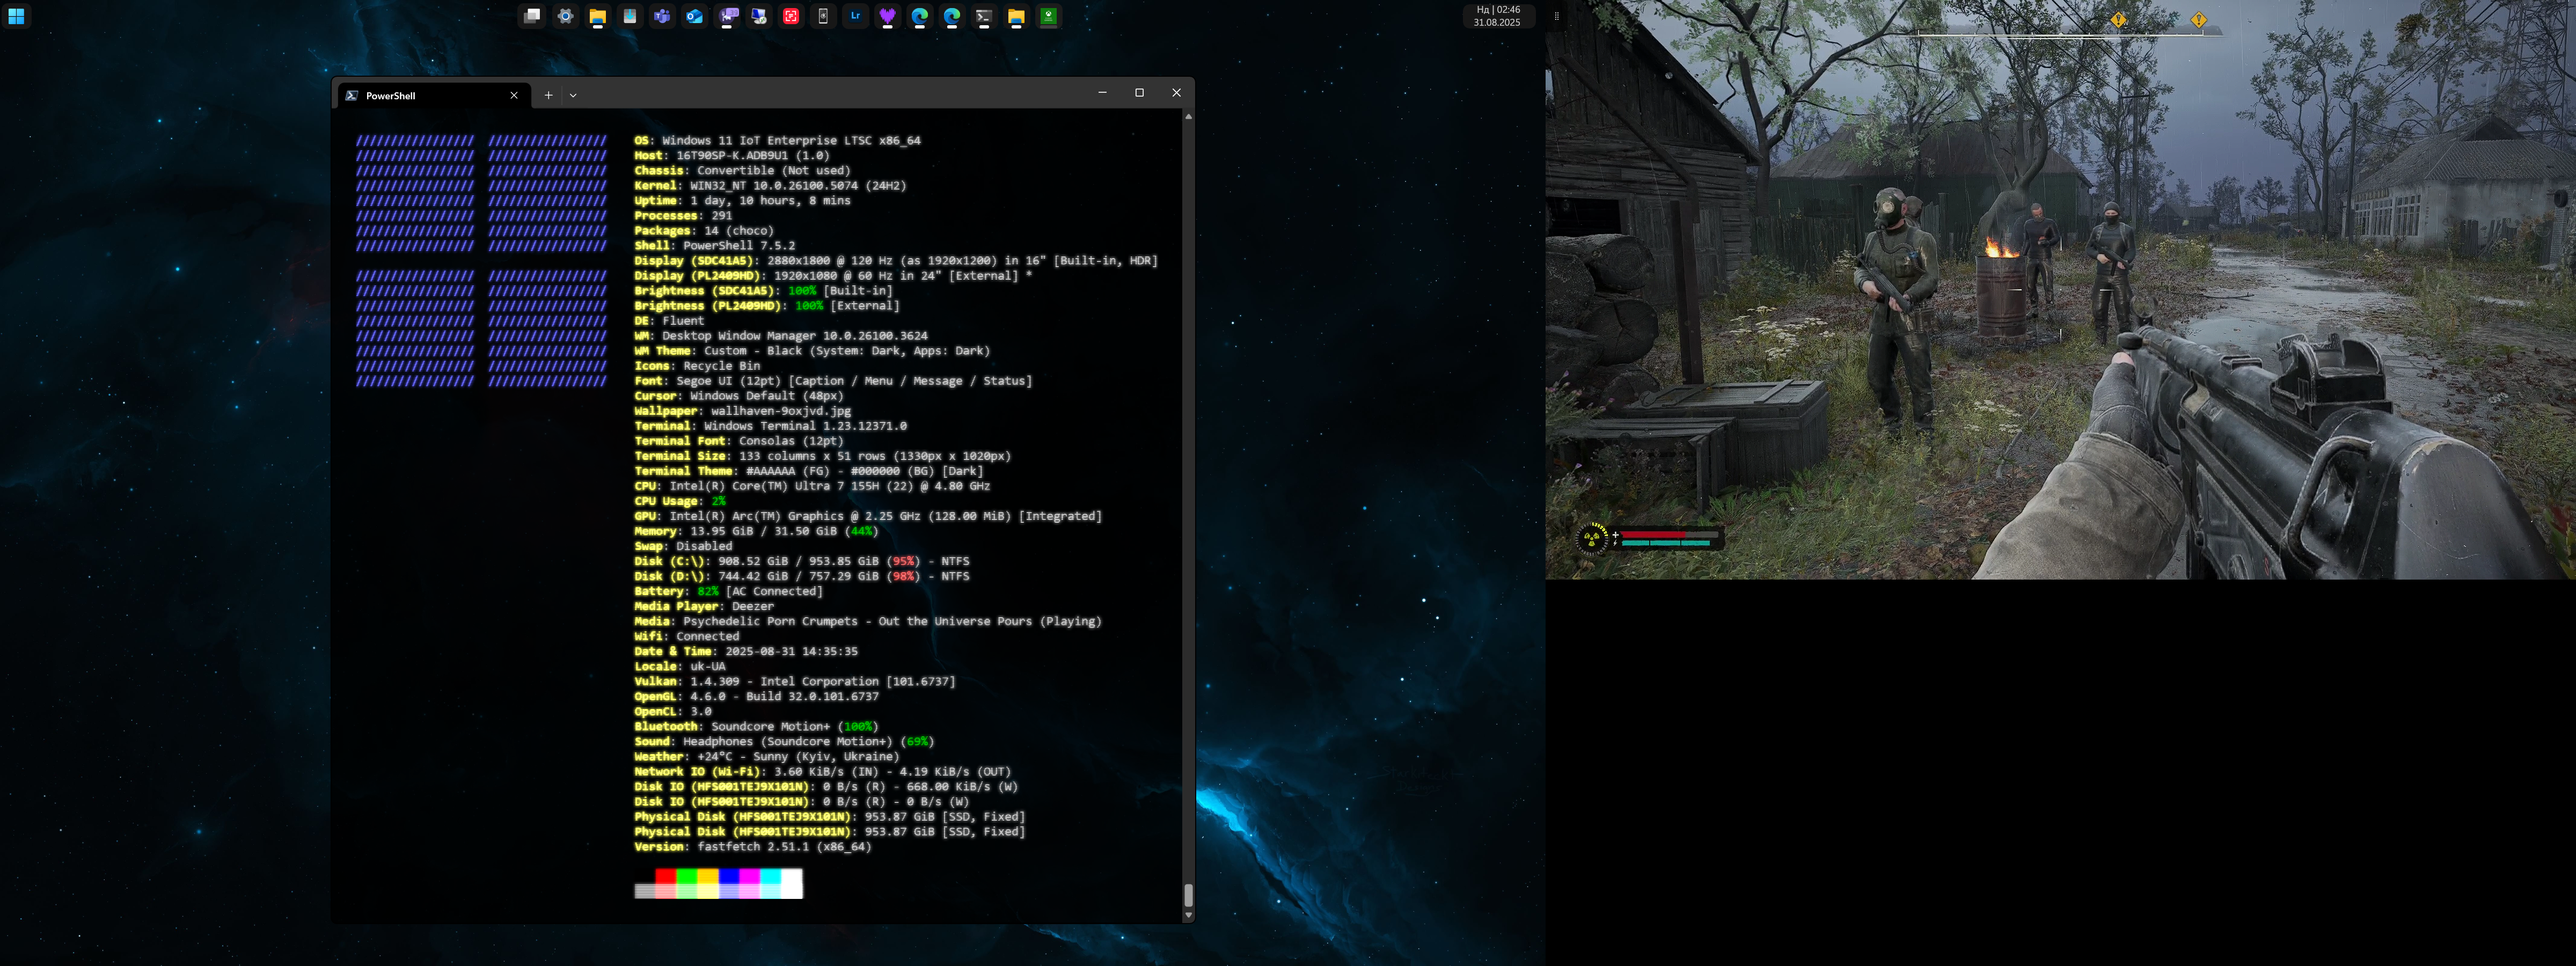
Task: Expand the terminal profiles dropdown
Action: pos(573,95)
